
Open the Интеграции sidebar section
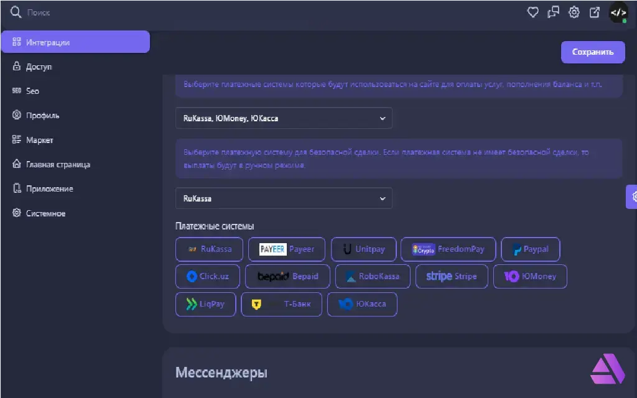click(x=75, y=42)
